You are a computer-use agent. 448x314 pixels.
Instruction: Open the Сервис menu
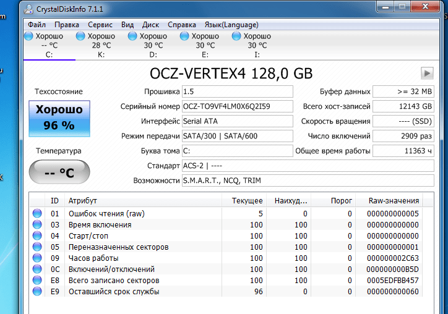[x=100, y=25]
